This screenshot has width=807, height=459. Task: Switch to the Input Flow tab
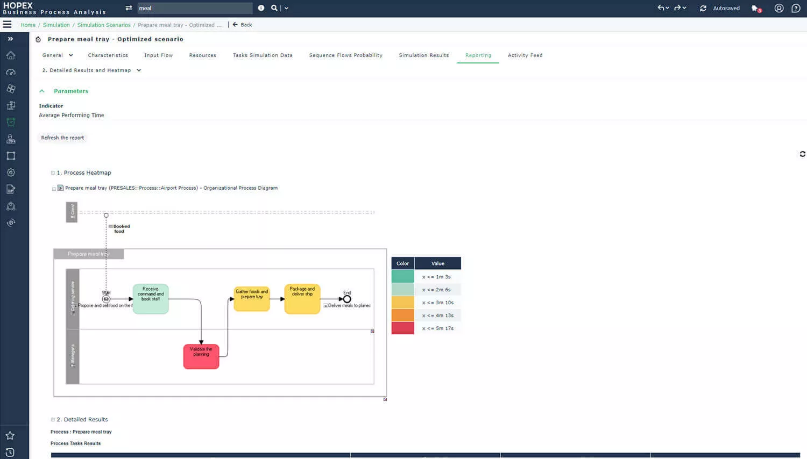point(158,55)
